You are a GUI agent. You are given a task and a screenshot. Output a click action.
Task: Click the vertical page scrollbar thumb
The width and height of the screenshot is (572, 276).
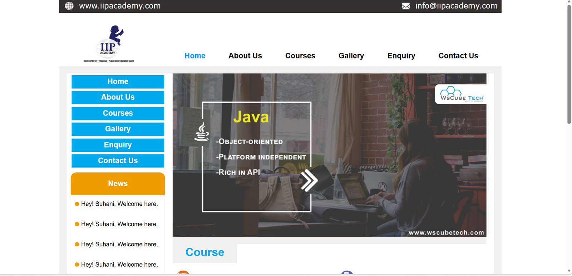569,64
